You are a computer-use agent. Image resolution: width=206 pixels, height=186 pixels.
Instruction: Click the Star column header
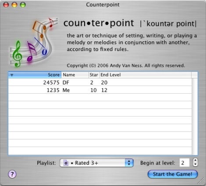coord(94,75)
